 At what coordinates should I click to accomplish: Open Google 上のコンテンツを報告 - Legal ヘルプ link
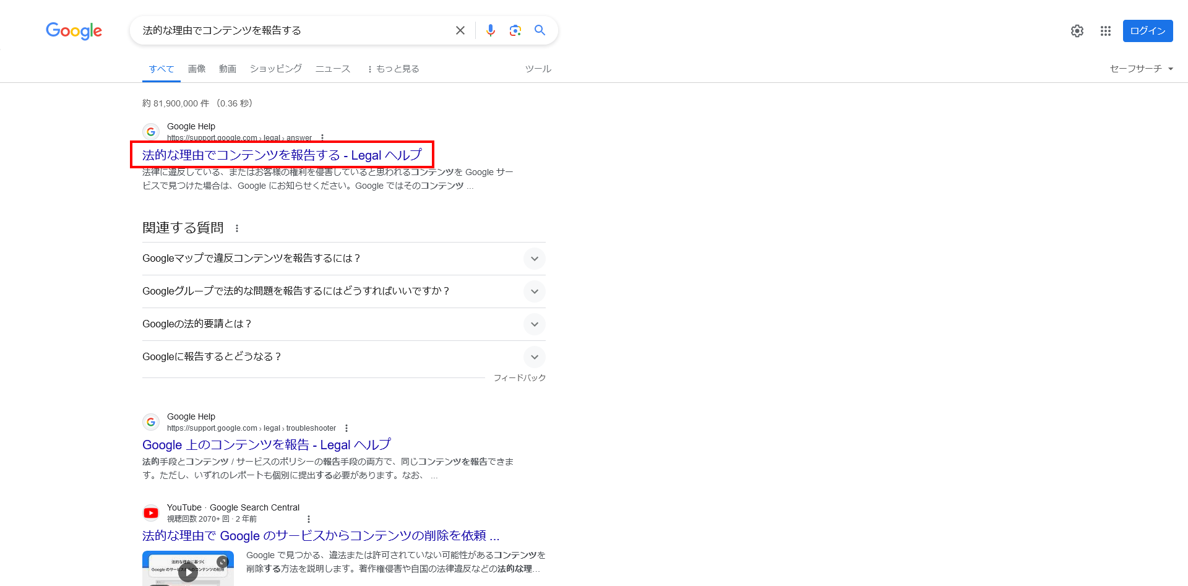point(267,445)
